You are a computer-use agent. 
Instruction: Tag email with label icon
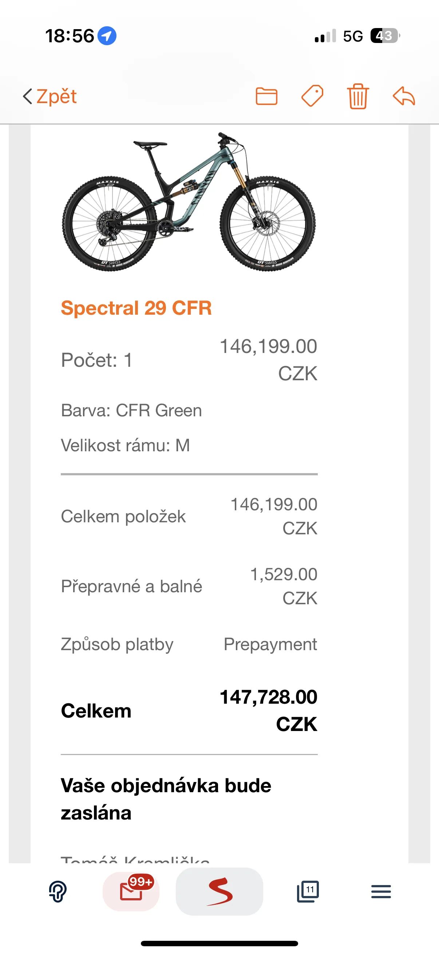(x=312, y=97)
